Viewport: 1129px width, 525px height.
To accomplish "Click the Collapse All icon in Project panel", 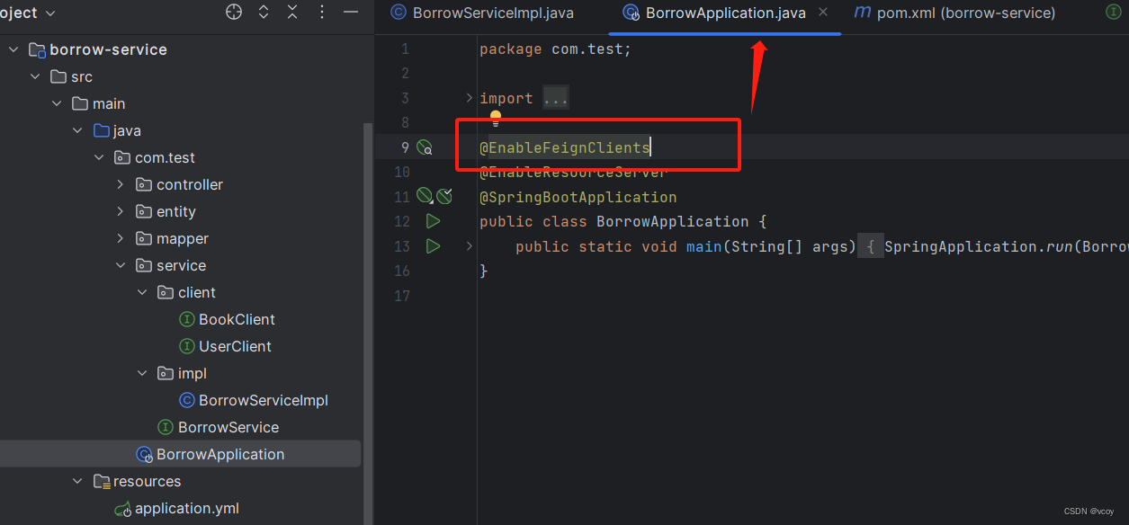I will point(292,13).
